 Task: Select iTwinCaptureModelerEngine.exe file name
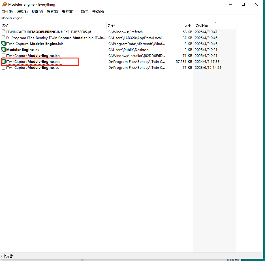33,61
